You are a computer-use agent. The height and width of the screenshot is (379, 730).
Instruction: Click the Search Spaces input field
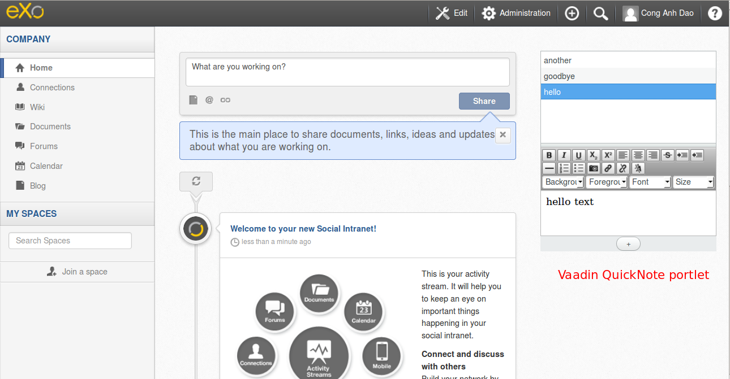(70, 241)
